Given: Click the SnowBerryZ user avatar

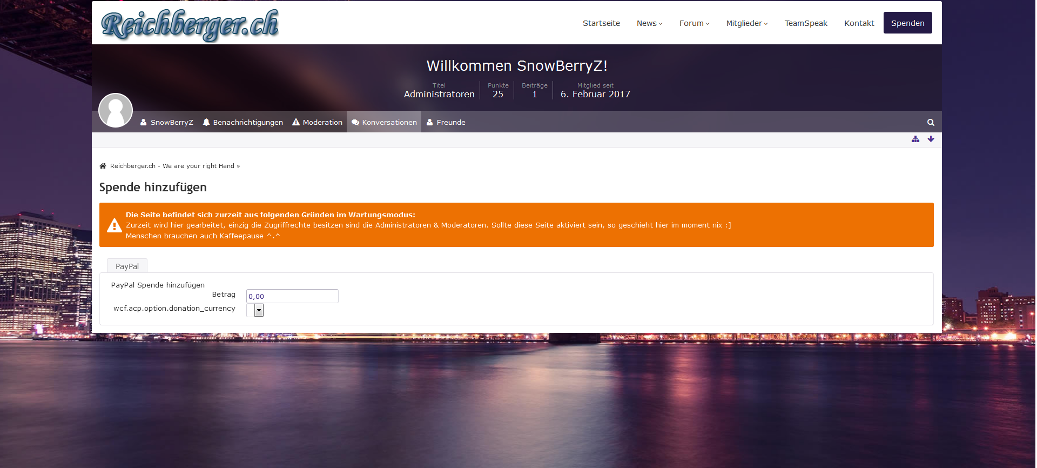Looking at the screenshot, I should [x=116, y=110].
